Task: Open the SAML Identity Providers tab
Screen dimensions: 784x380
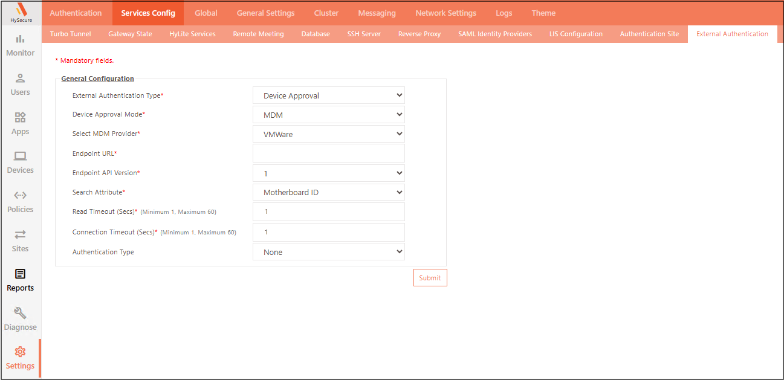Action: pyautogui.click(x=494, y=34)
